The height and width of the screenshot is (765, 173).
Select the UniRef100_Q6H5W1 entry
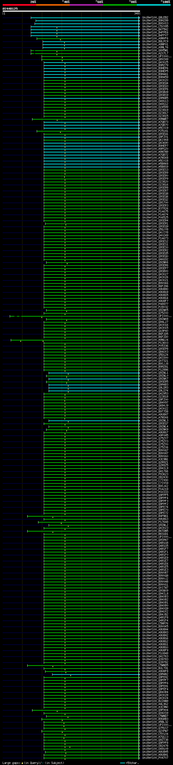[x=155, y=50]
